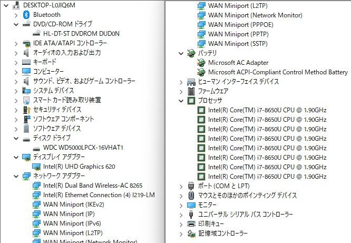The image size is (351, 243).
Task: Click the バッテリ battery category icon
Action: [191, 53]
